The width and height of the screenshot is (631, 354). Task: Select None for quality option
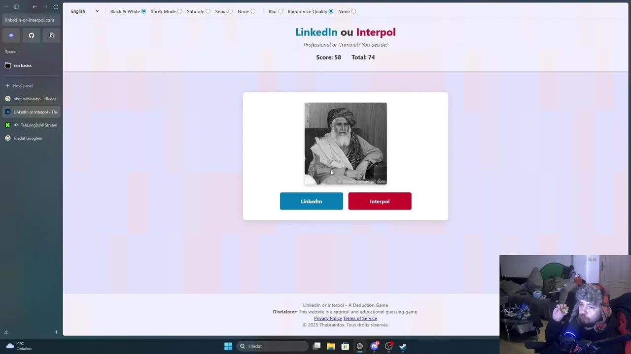coord(353,11)
